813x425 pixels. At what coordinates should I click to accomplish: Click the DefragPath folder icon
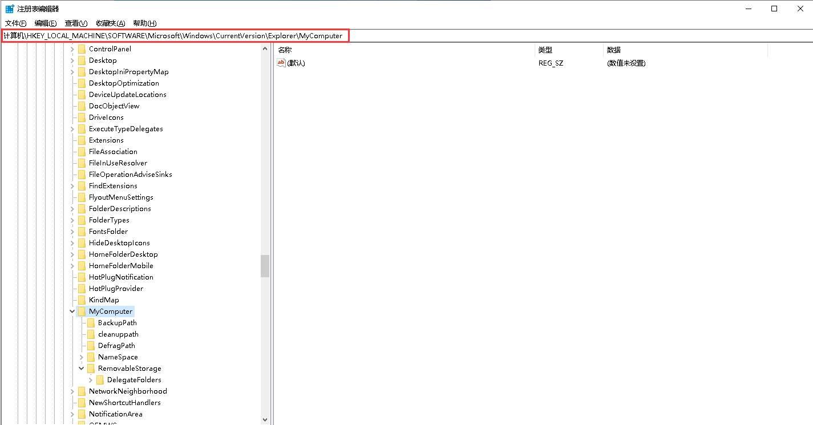coord(91,346)
